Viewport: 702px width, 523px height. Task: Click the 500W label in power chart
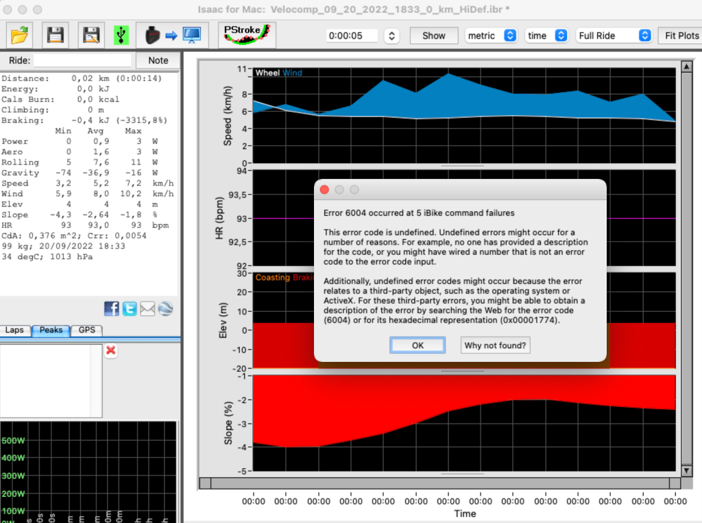click(x=13, y=441)
